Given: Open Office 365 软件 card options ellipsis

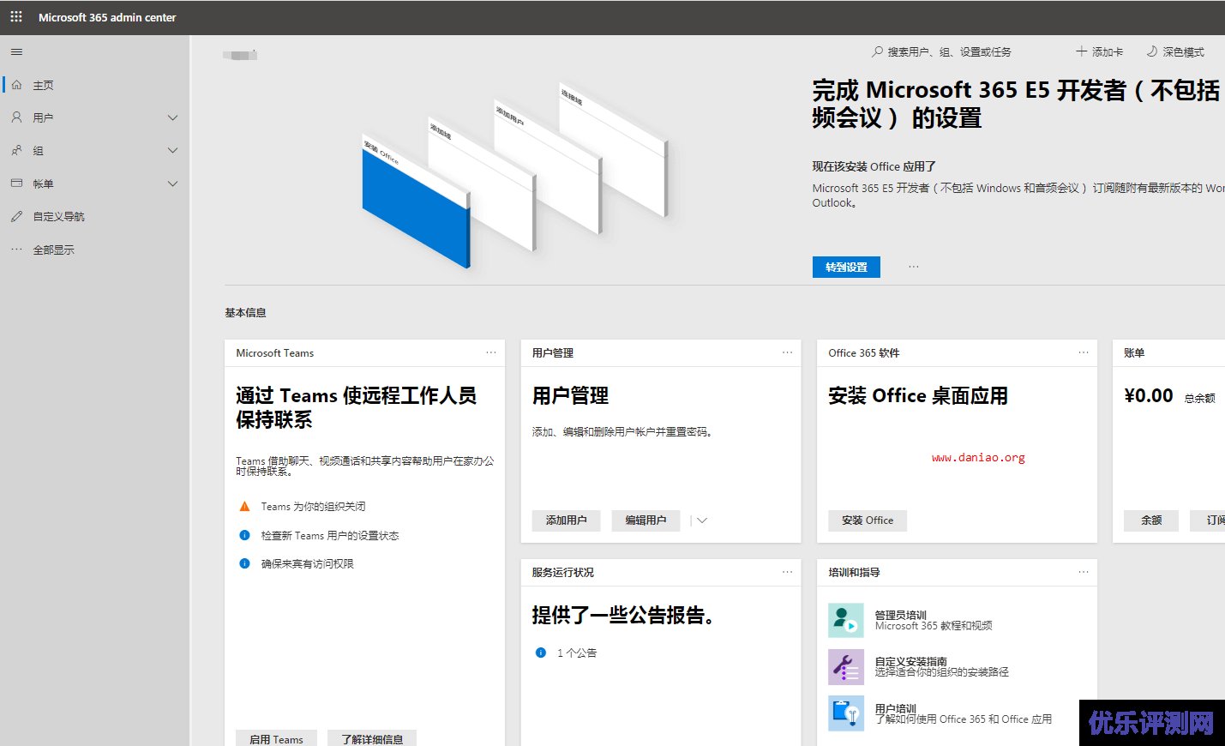Looking at the screenshot, I should click(1084, 352).
